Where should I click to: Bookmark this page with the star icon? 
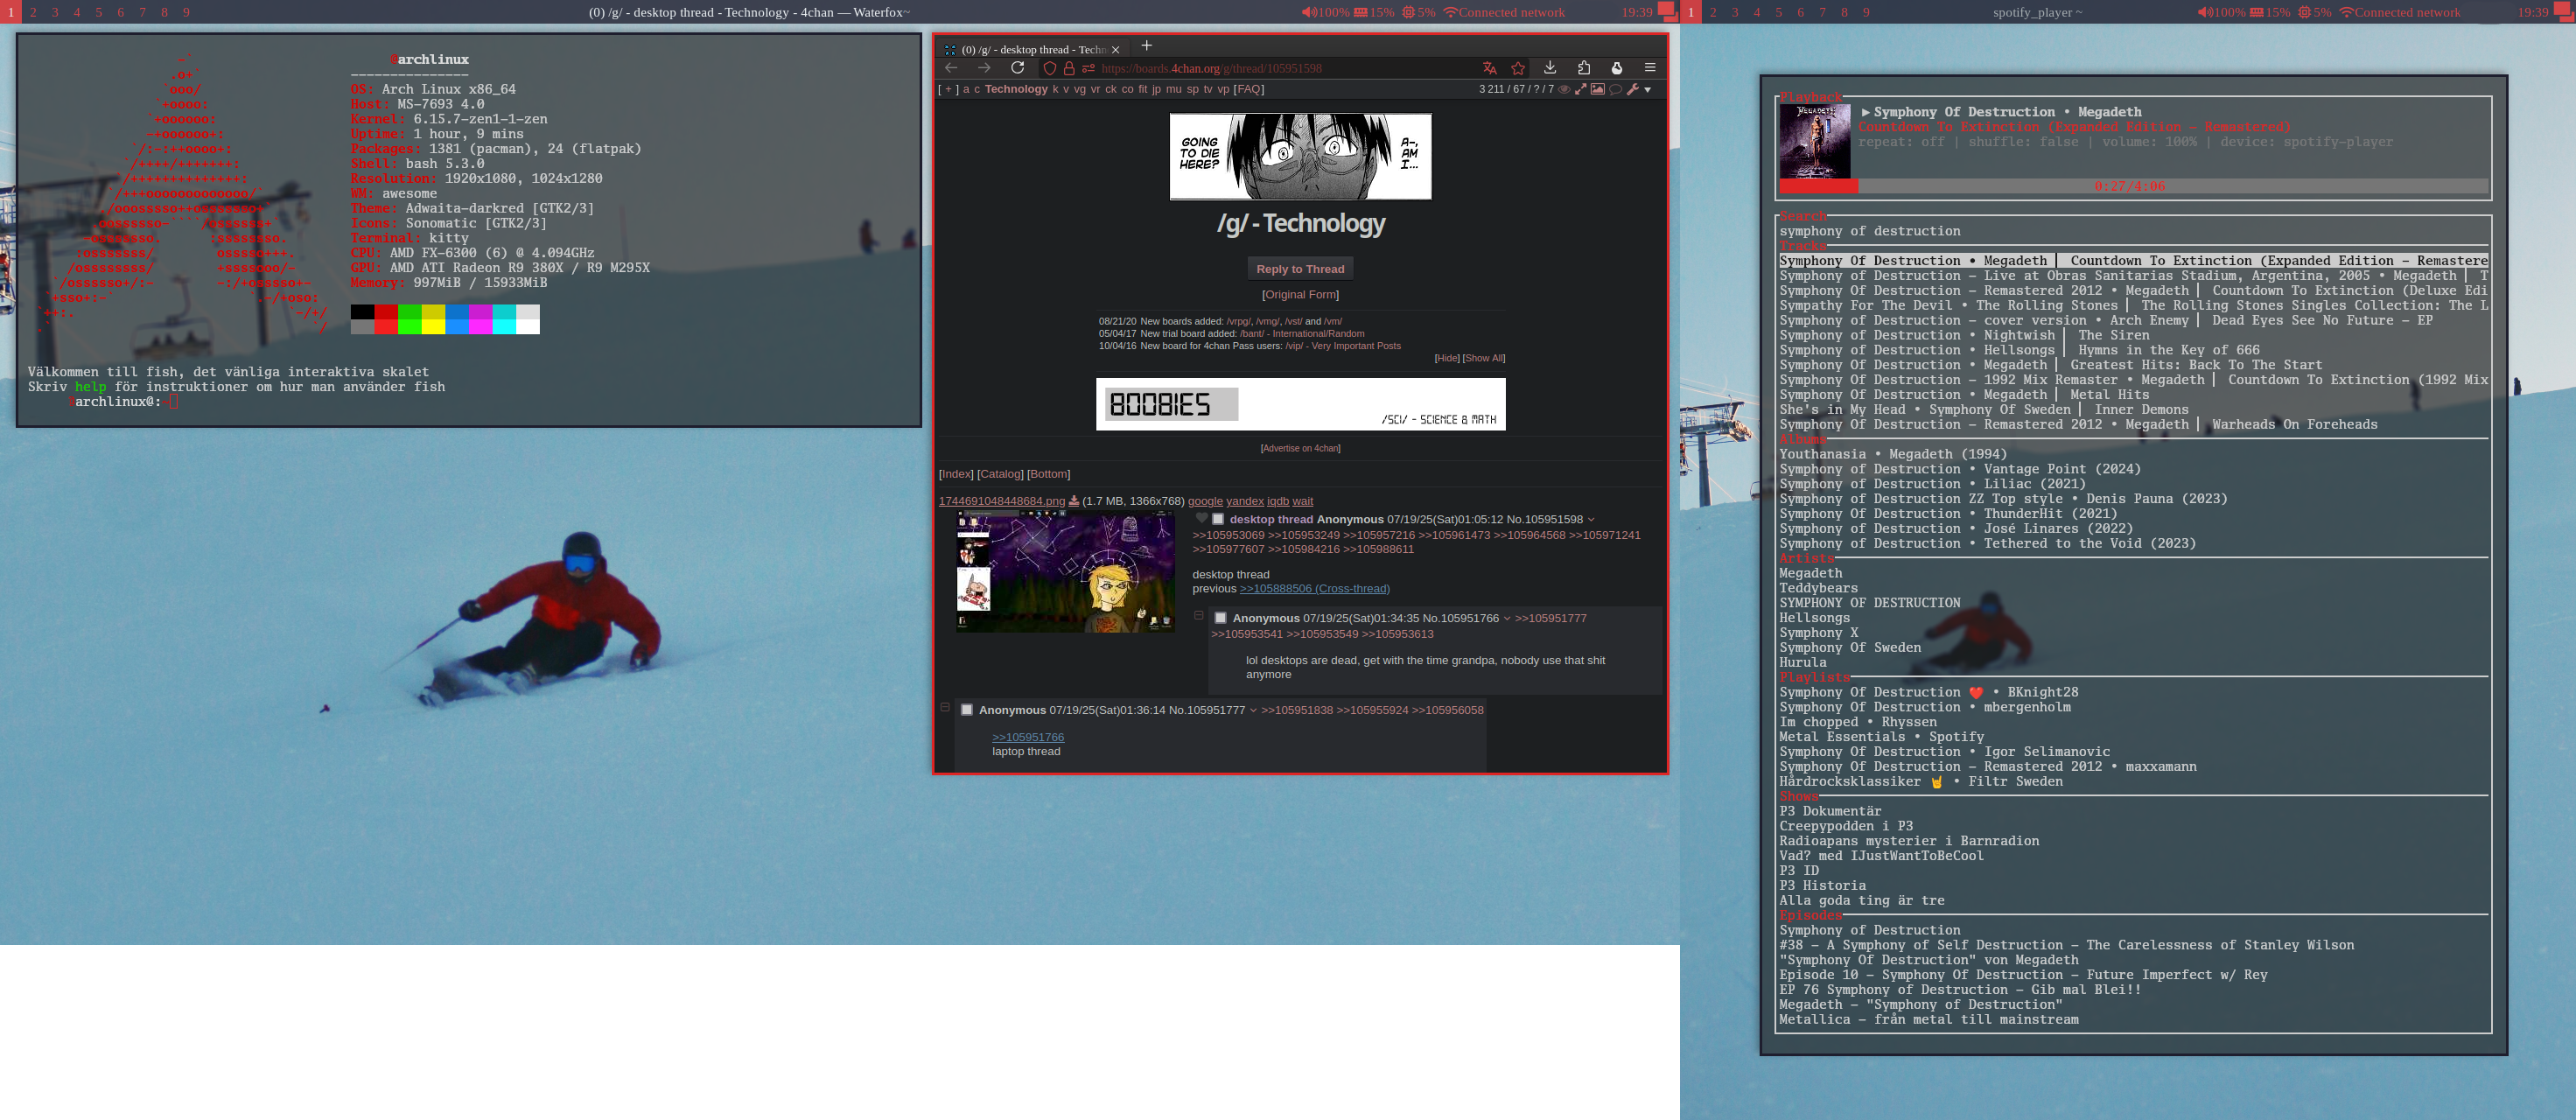point(1518,68)
